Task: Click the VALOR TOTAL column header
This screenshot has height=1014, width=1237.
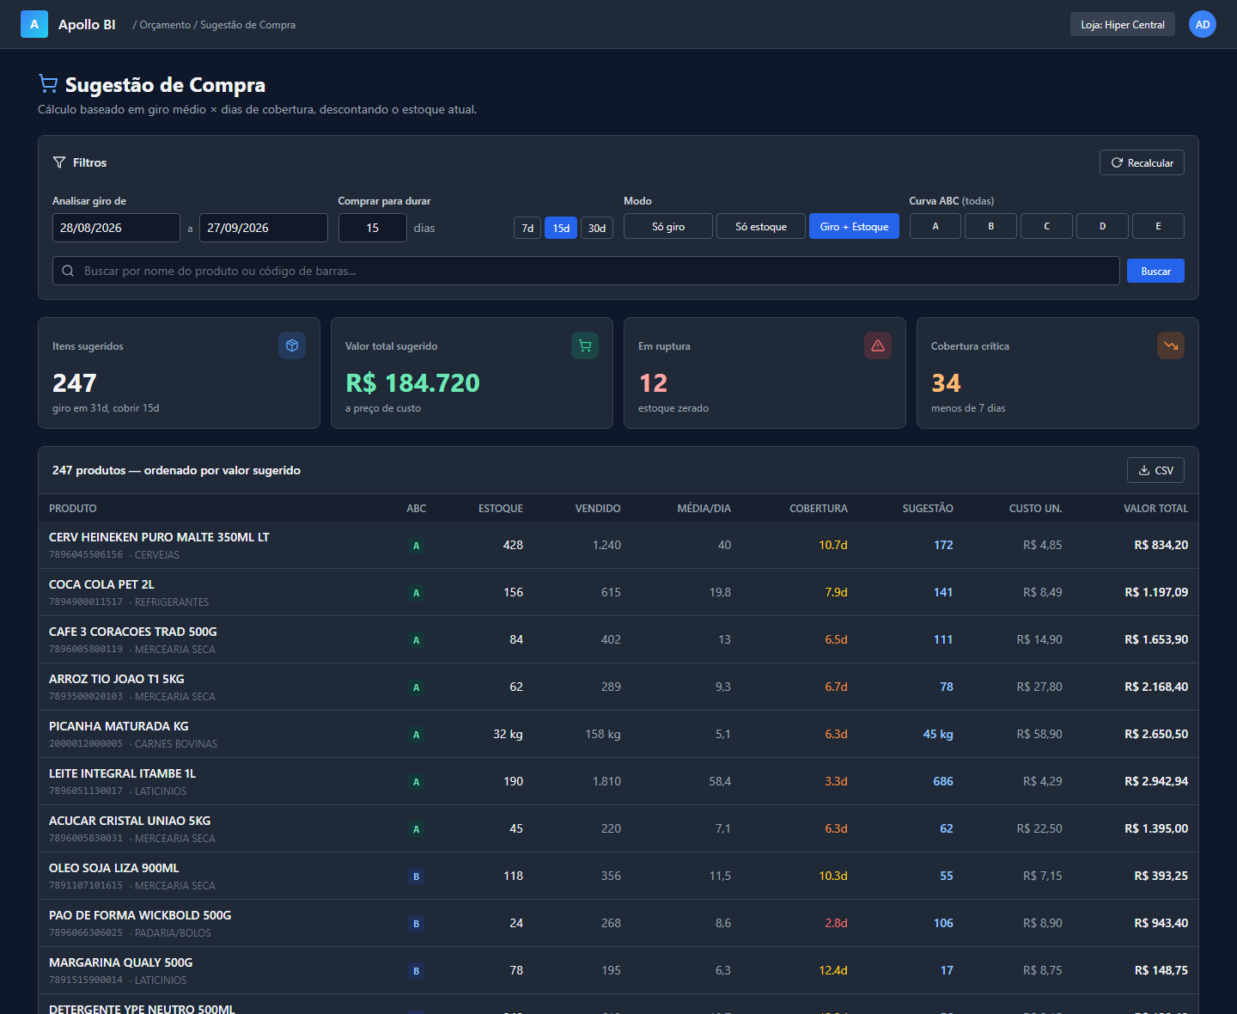Action: [1156, 508]
